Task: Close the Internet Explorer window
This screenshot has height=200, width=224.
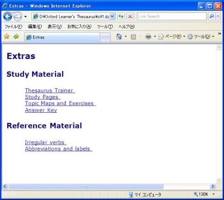Action: pyautogui.click(x=218, y=6)
